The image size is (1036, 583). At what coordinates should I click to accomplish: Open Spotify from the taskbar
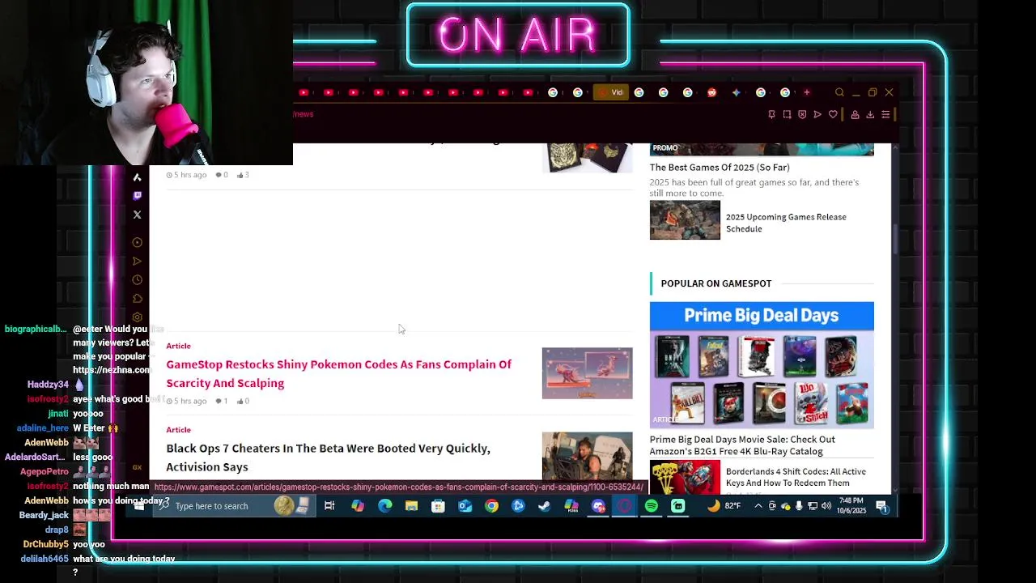tap(652, 506)
